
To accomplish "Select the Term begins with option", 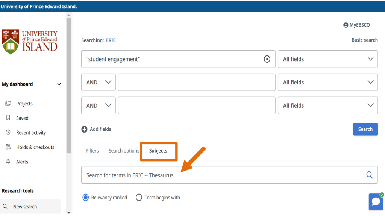I will (139, 198).
